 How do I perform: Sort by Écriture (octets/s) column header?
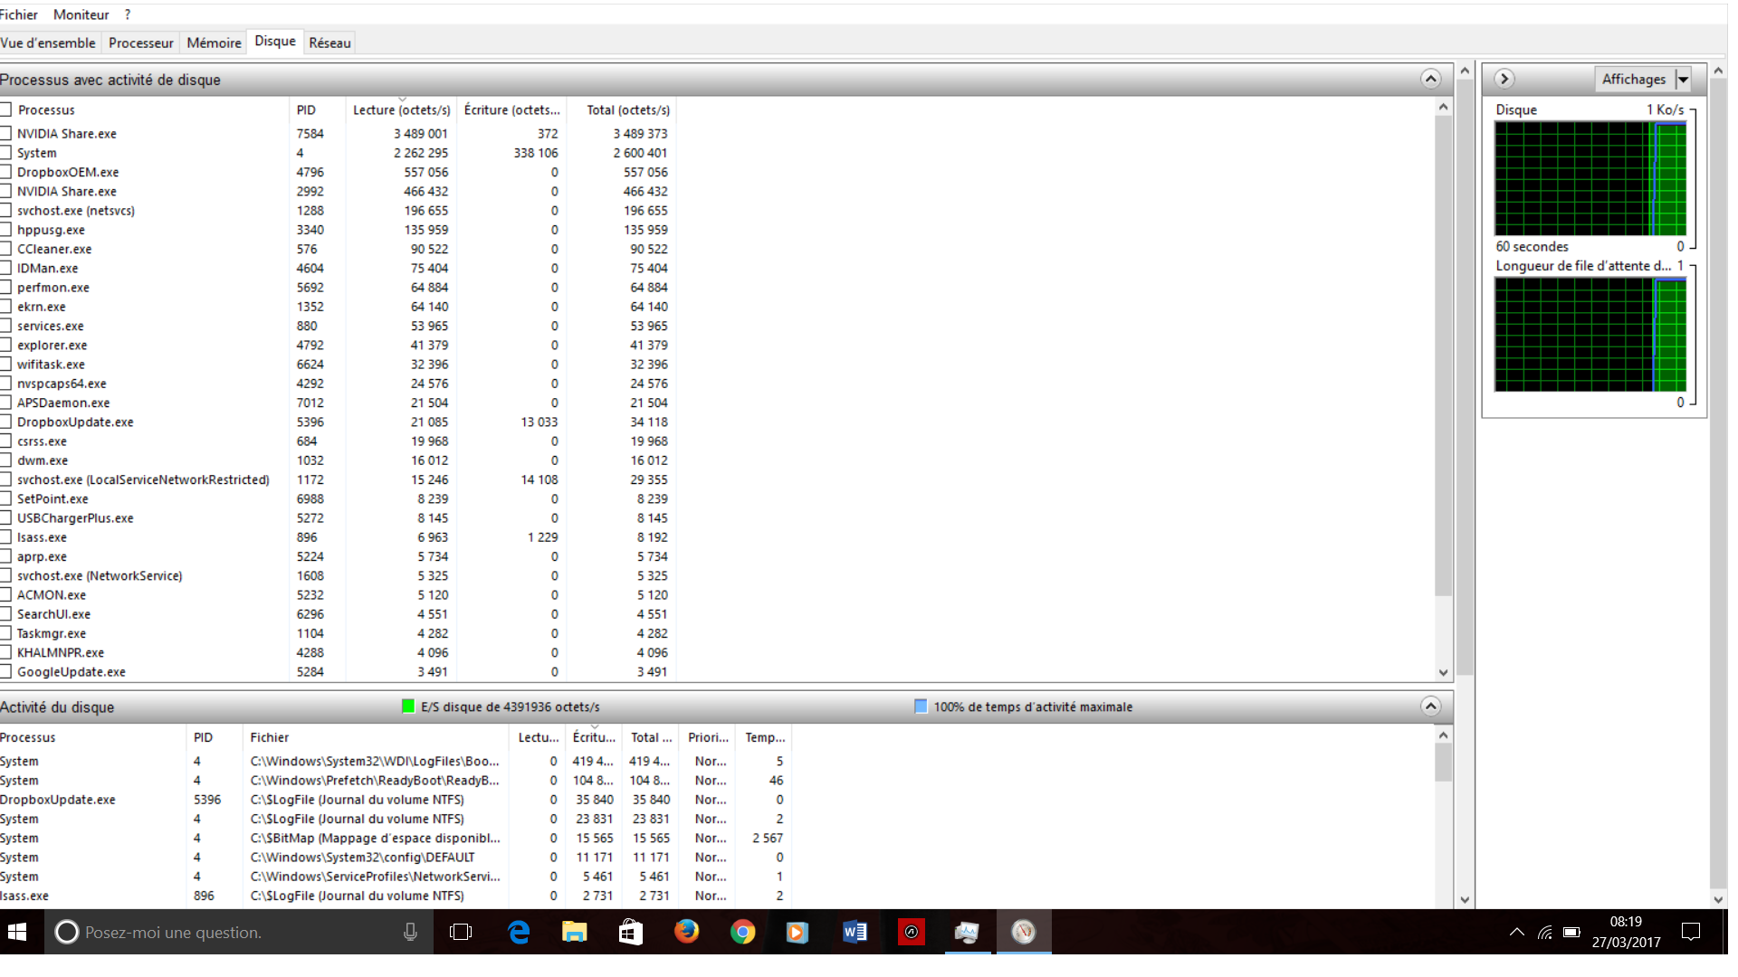click(x=511, y=109)
